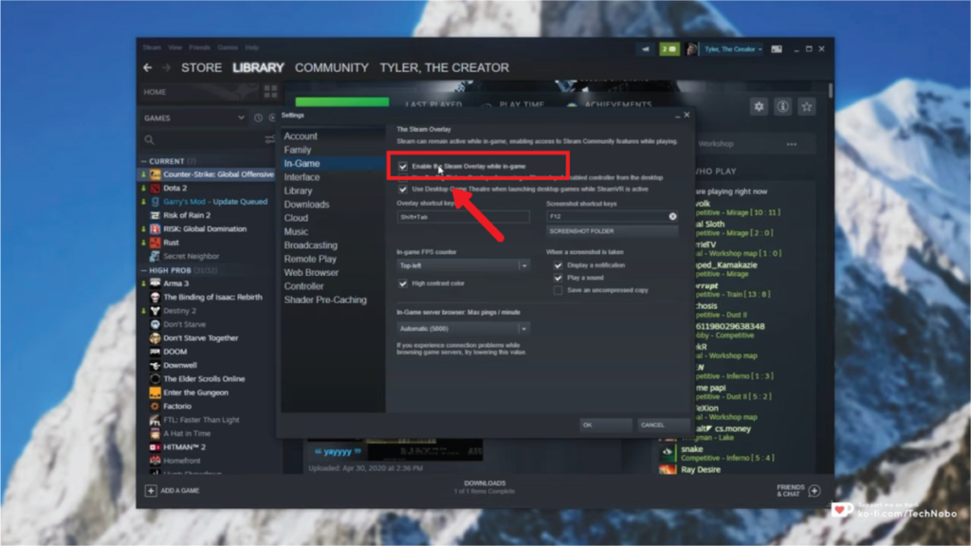This screenshot has width=971, height=546.
Task: Open game settings gear icon
Action: (x=759, y=106)
